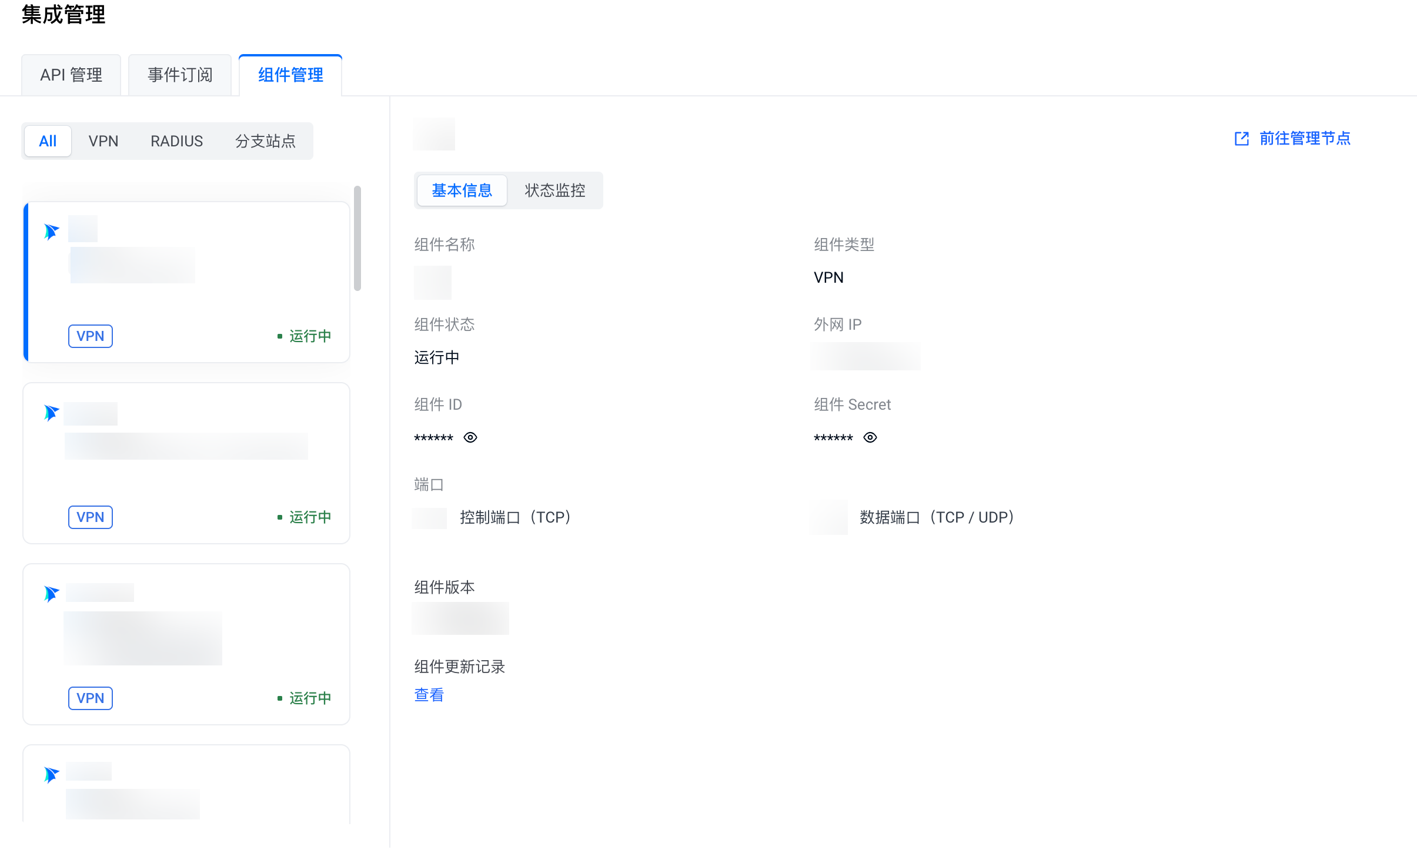Click the VPN tag on the second card
The image size is (1417, 850).
pyautogui.click(x=90, y=517)
